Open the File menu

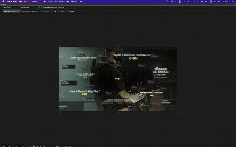click(x=21, y=1)
